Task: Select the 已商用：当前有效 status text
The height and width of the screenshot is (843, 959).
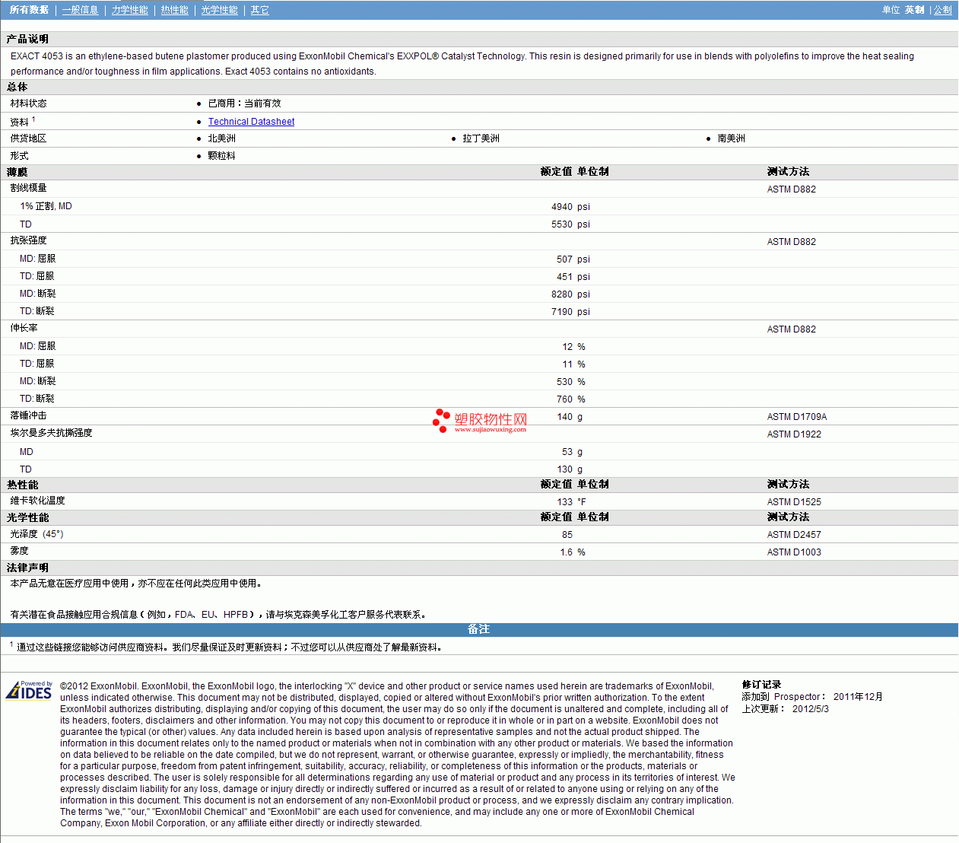Action: coord(245,103)
